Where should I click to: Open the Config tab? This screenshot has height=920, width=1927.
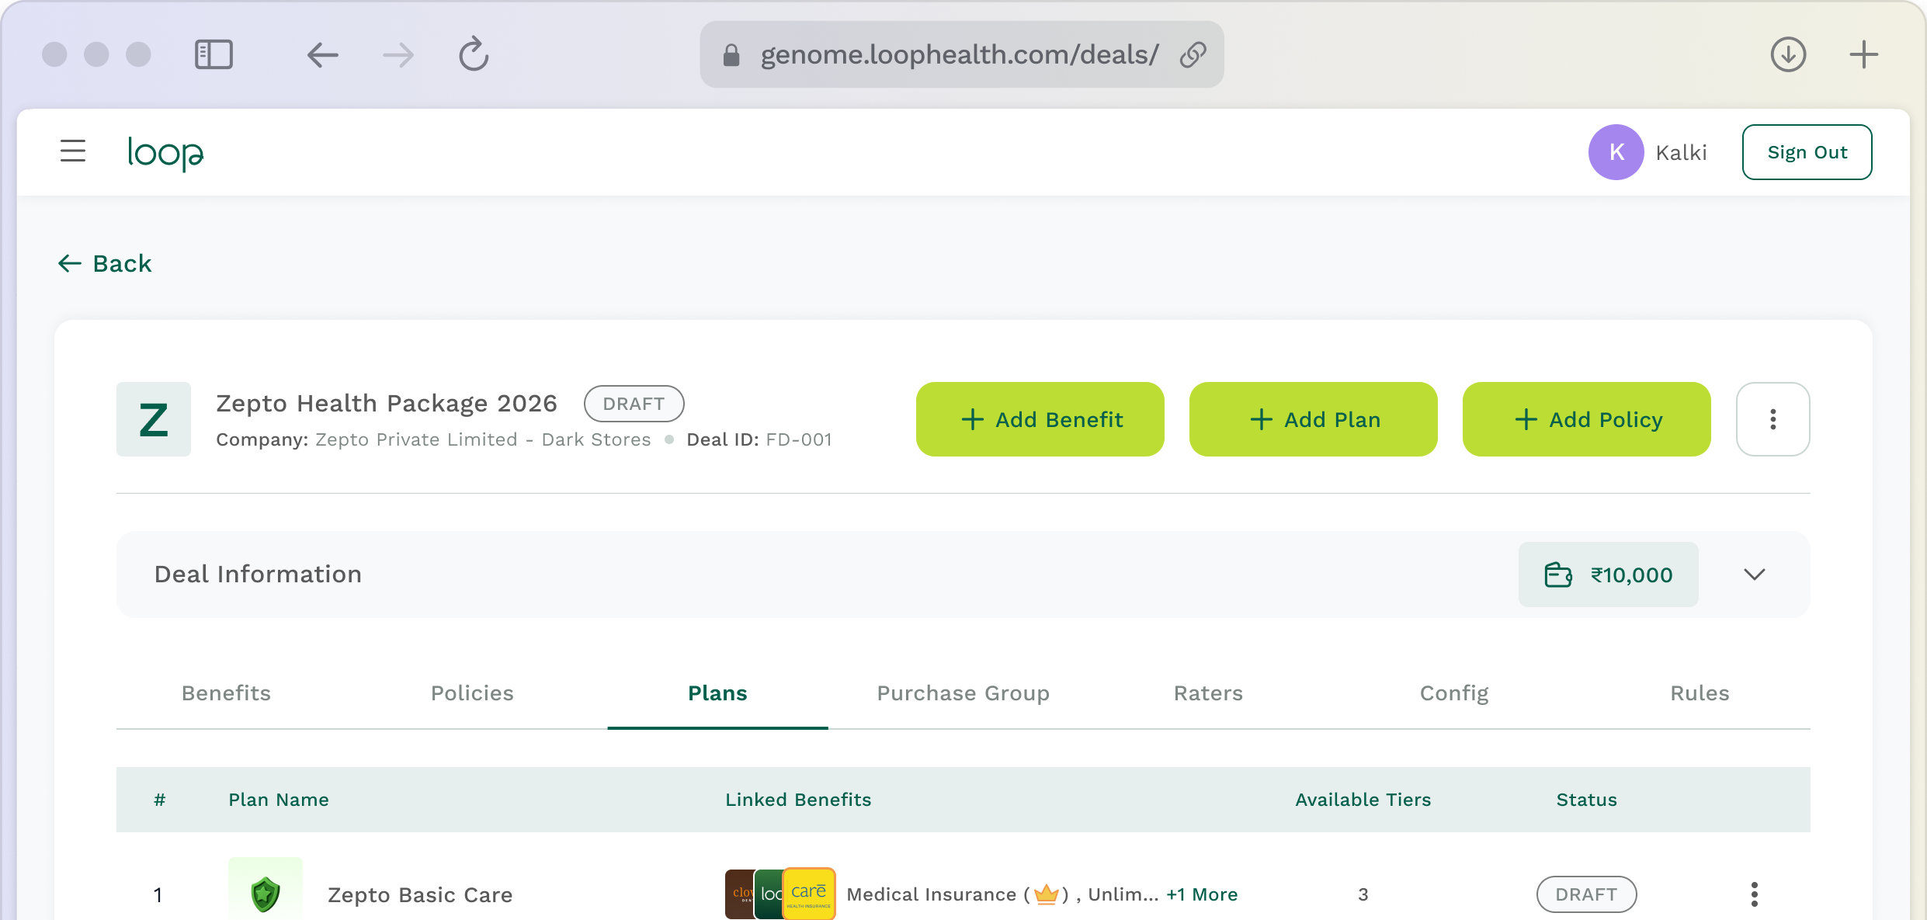point(1454,693)
